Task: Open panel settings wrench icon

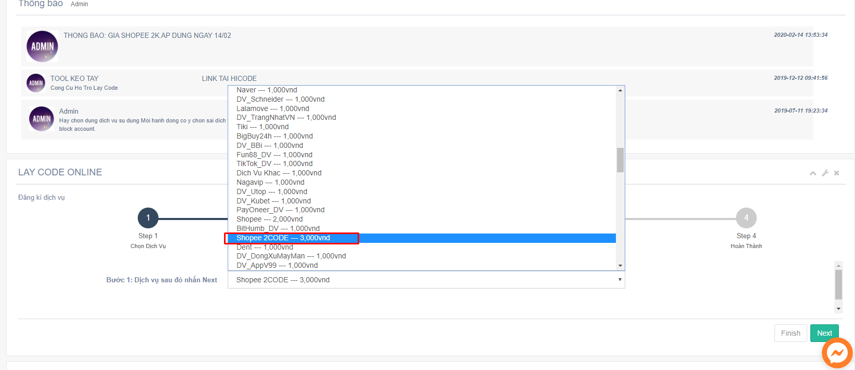Action: pyautogui.click(x=825, y=173)
